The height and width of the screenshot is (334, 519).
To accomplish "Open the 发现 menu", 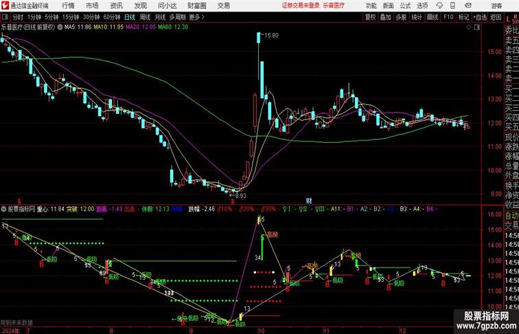I will point(140,5).
